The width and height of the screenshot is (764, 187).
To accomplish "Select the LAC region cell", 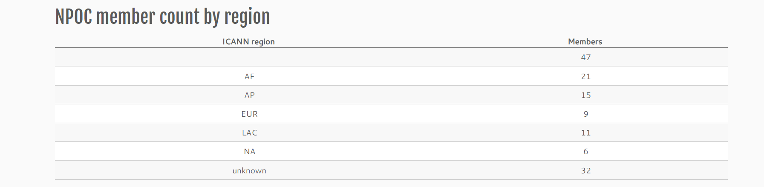I will click(x=249, y=132).
